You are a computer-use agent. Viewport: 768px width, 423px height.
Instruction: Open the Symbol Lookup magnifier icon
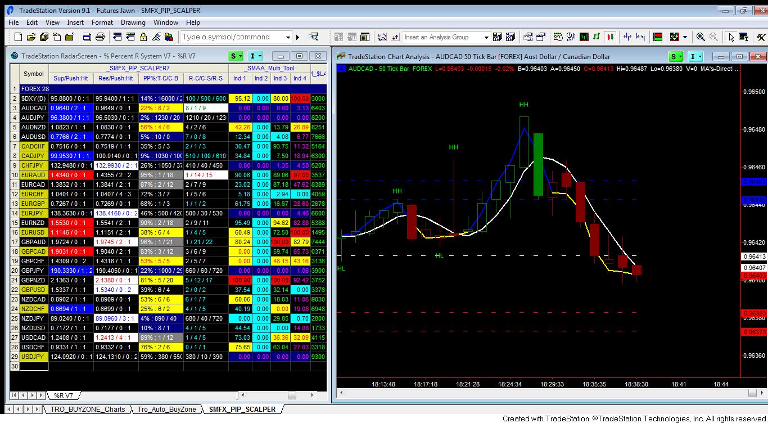313,37
